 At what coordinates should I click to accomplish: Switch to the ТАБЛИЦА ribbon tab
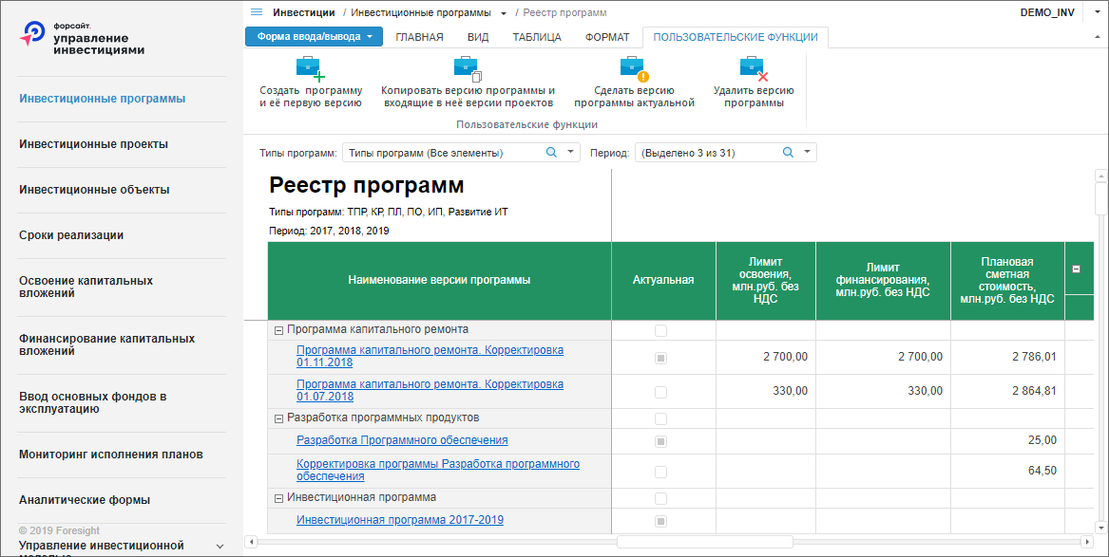537,37
